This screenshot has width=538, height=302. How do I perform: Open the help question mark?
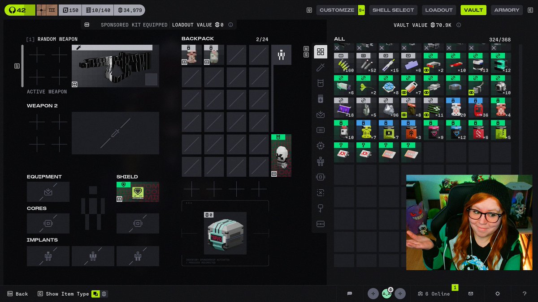pos(525,293)
